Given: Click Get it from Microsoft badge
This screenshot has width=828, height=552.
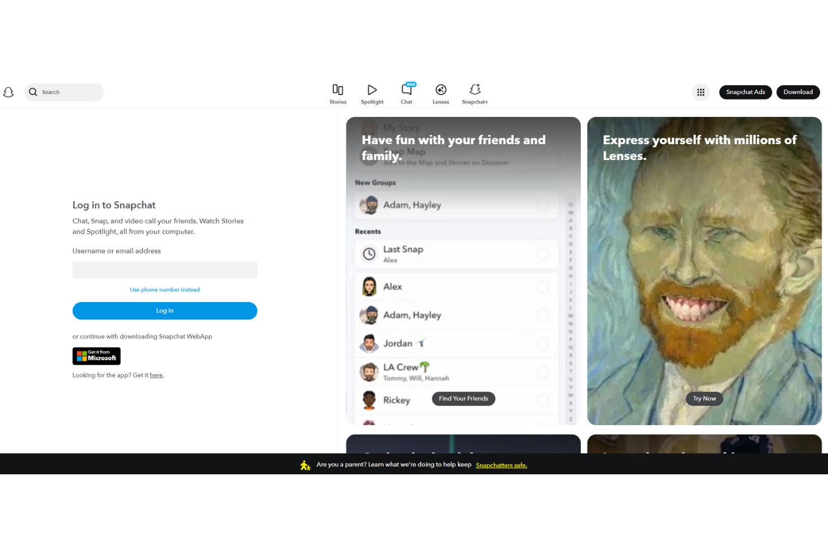Looking at the screenshot, I should pos(96,356).
